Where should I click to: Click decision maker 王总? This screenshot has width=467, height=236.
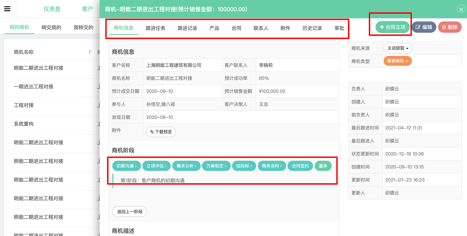(264, 104)
